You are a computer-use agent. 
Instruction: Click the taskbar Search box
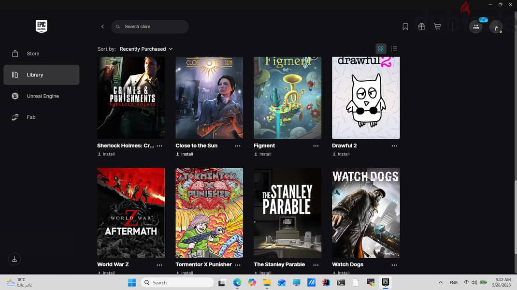pyautogui.click(x=177, y=283)
